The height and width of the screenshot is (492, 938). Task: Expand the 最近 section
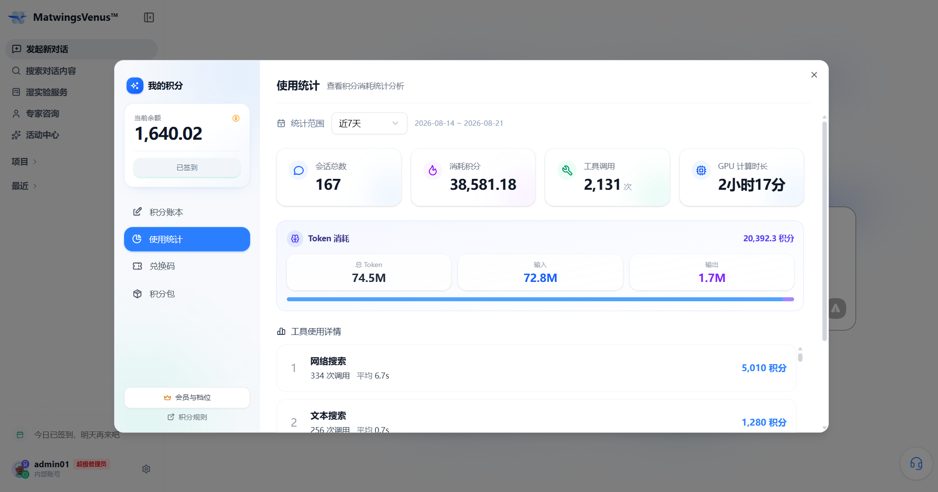coord(24,186)
